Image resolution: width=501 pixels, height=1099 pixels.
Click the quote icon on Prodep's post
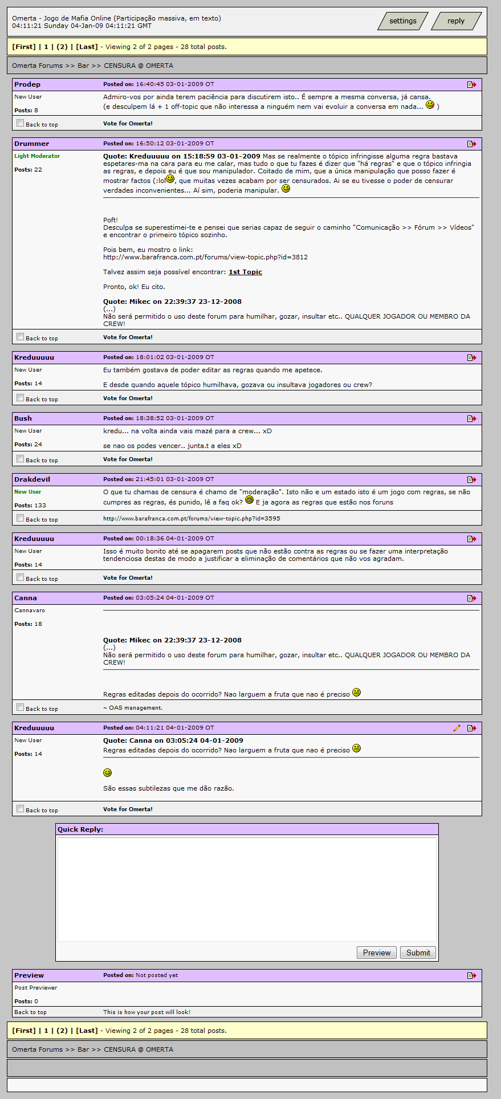471,84
